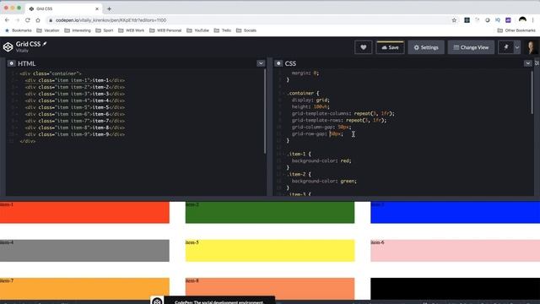Click the codepen.io address bar

248,20
